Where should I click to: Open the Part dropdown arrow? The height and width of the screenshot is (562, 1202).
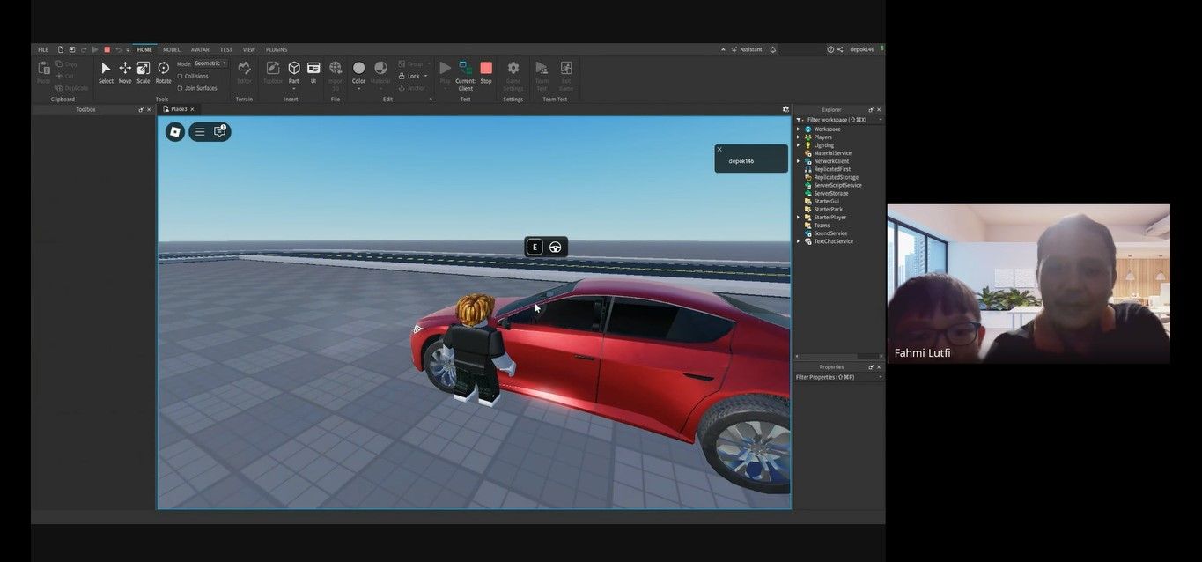294,88
